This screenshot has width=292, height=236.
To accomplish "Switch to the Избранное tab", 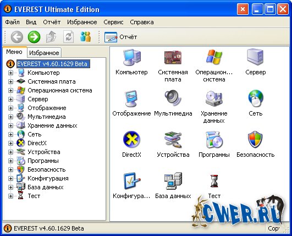I will tap(44, 53).
